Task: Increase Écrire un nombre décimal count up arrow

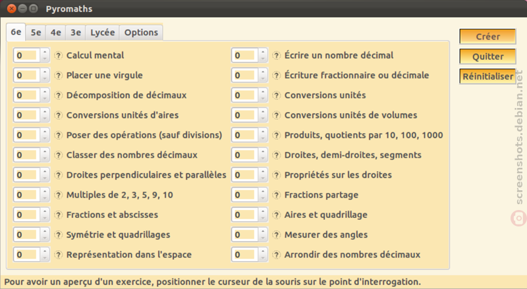Action: 263,52
